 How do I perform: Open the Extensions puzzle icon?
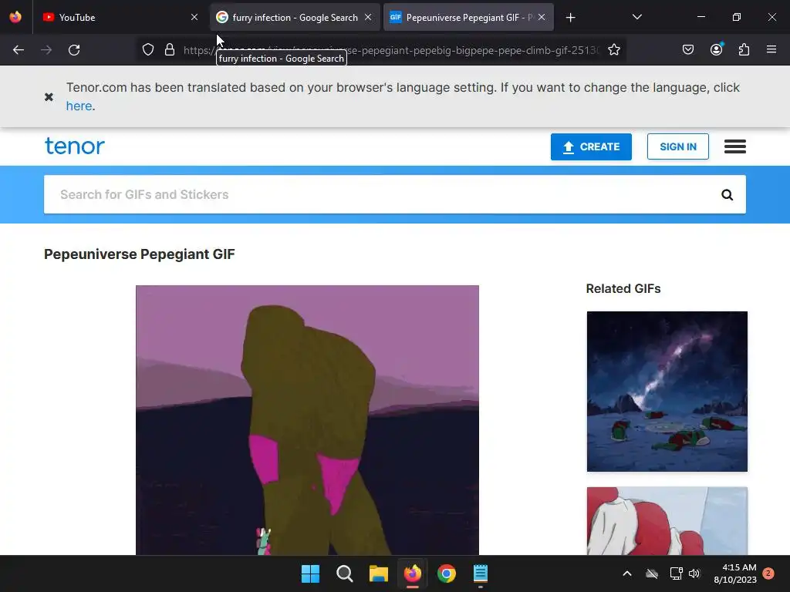[744, 50]
